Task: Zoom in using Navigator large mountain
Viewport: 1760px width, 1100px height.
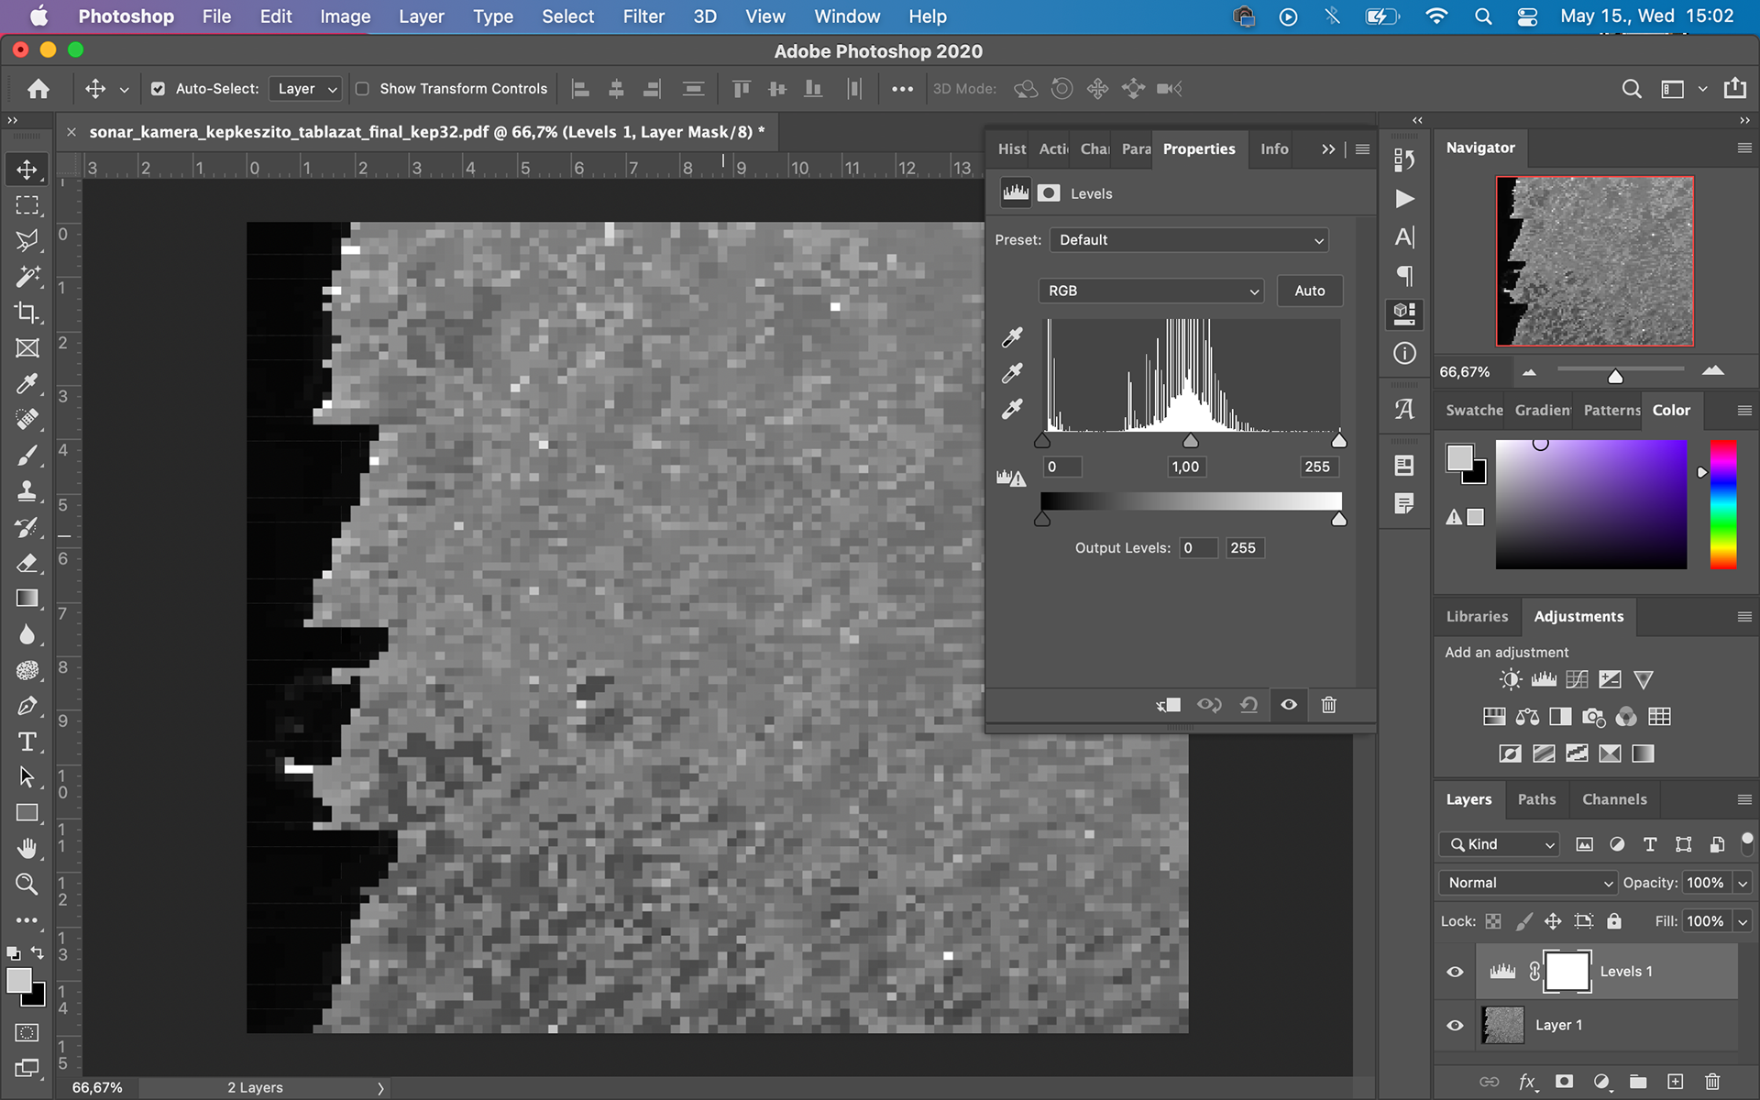Action: (1712, 370)
